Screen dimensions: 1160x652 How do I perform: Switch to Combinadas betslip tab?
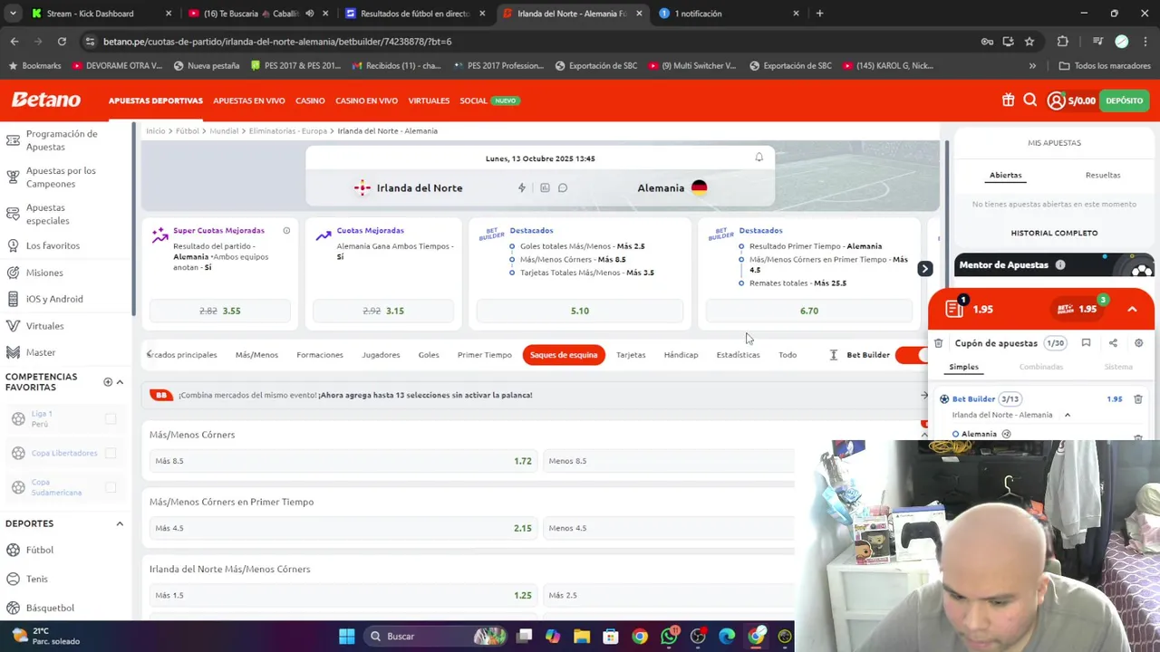(x=1041, y=367)
